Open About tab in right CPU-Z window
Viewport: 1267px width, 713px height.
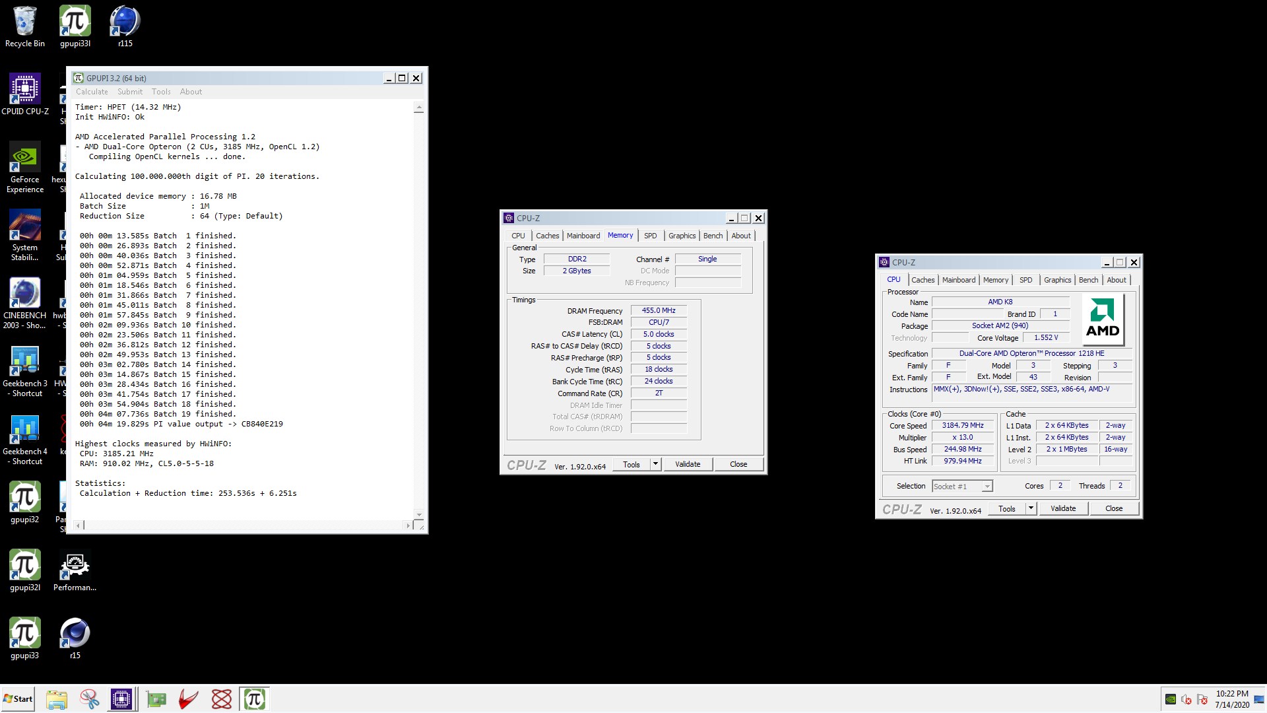(x=1117, y=280)
